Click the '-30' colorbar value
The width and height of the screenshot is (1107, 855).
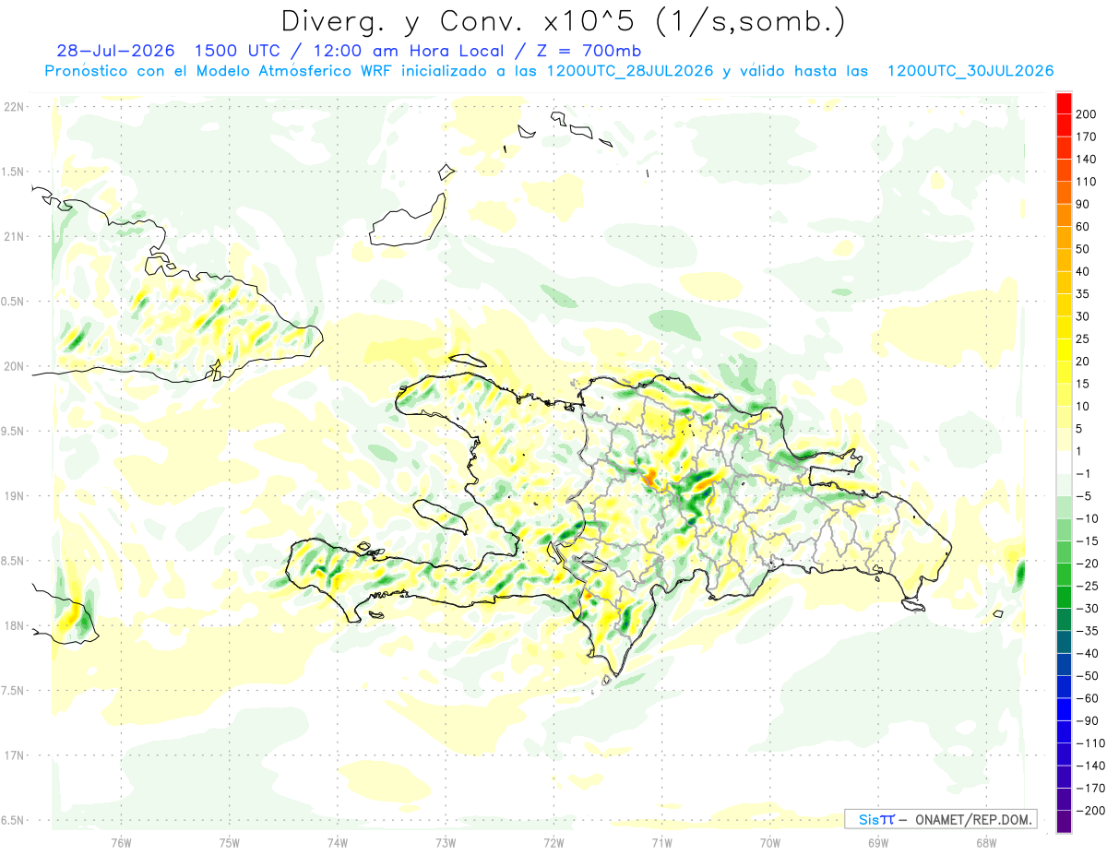pyautogui.click(x=1089, y=608)
